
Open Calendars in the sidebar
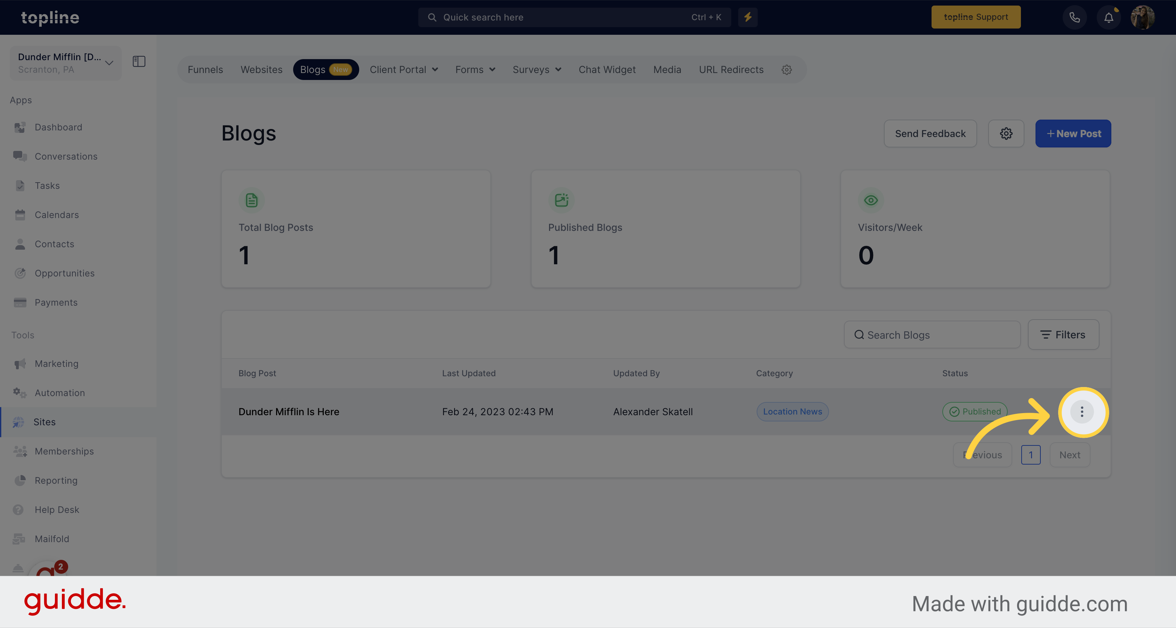(57, 215)
